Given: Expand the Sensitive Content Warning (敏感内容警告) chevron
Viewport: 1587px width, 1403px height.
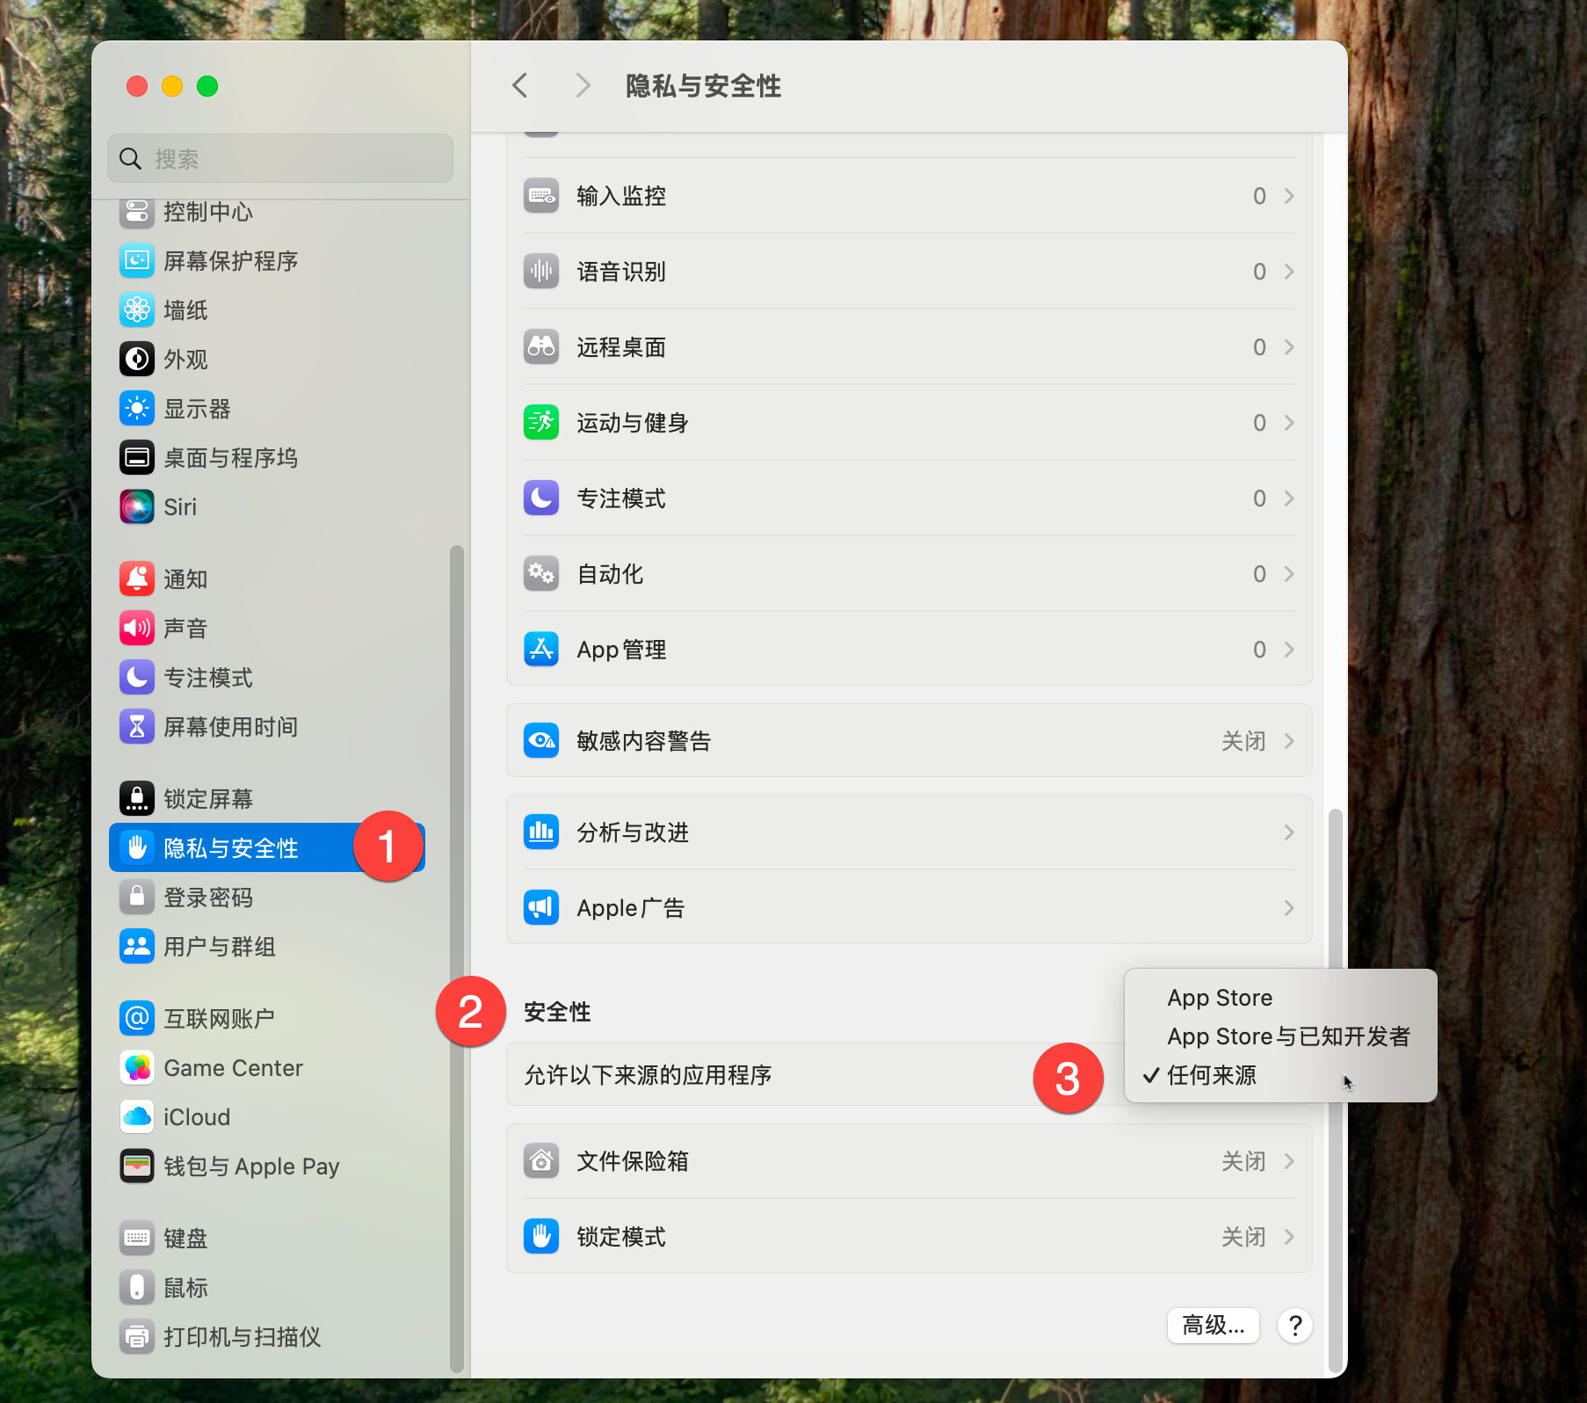Looking at the screenshot, I should [x=1289, y=741].
